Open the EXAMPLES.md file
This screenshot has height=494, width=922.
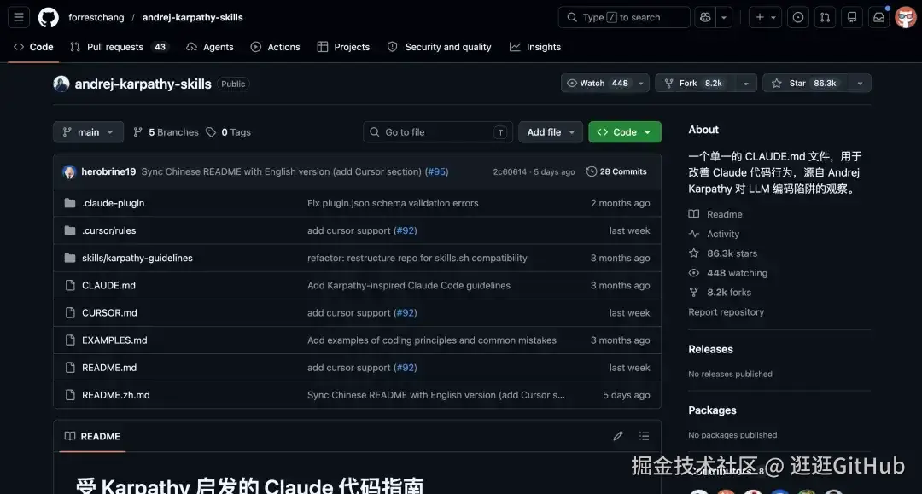[x=114, y=340]
